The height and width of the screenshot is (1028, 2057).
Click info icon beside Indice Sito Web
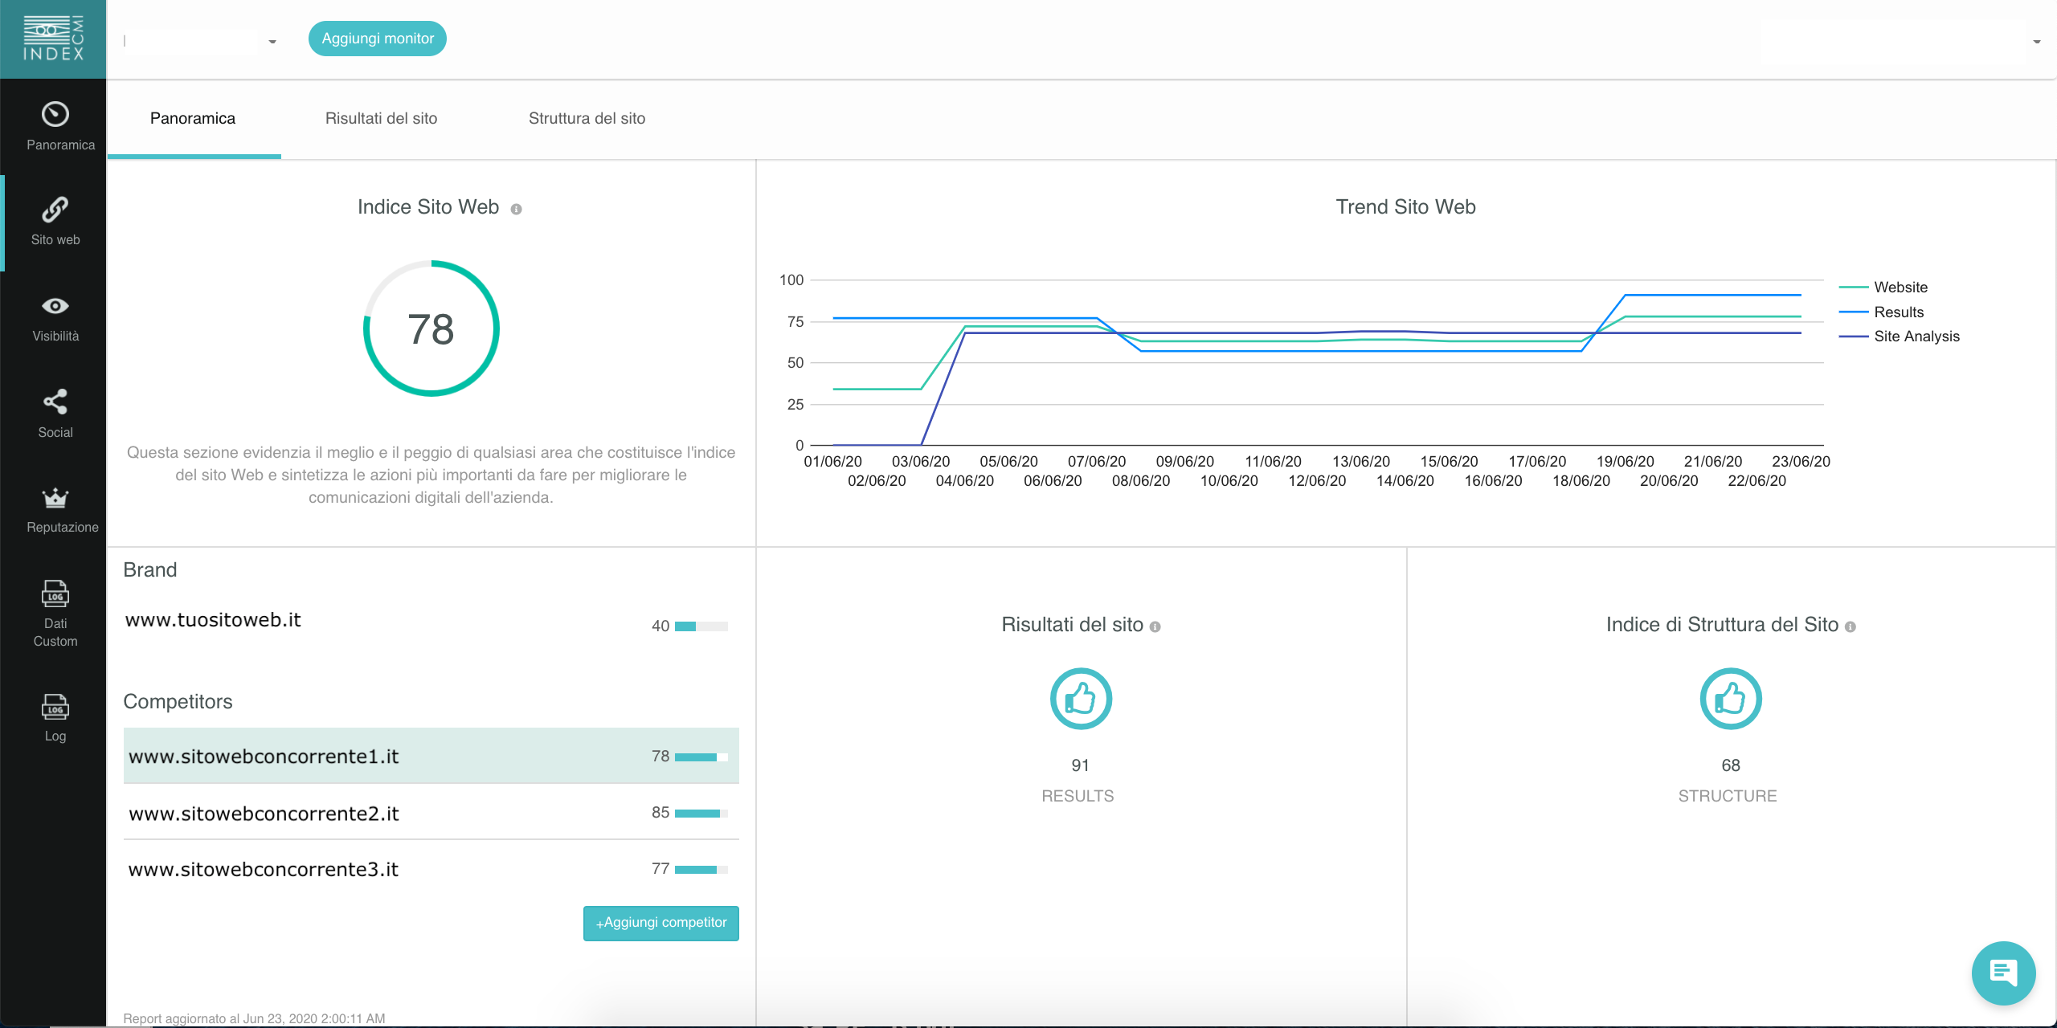pyautogui.click(x=517, y=209)
